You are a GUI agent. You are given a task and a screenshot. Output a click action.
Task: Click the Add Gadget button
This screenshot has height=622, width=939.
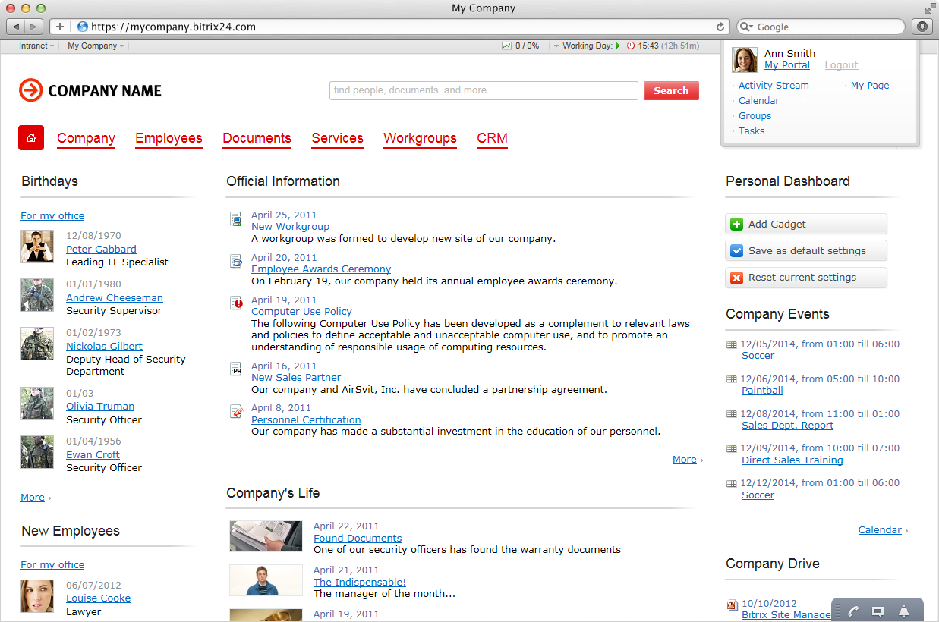pos(806,225)
